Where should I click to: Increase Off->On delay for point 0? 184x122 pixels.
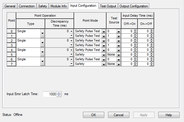tap(135, 30)
